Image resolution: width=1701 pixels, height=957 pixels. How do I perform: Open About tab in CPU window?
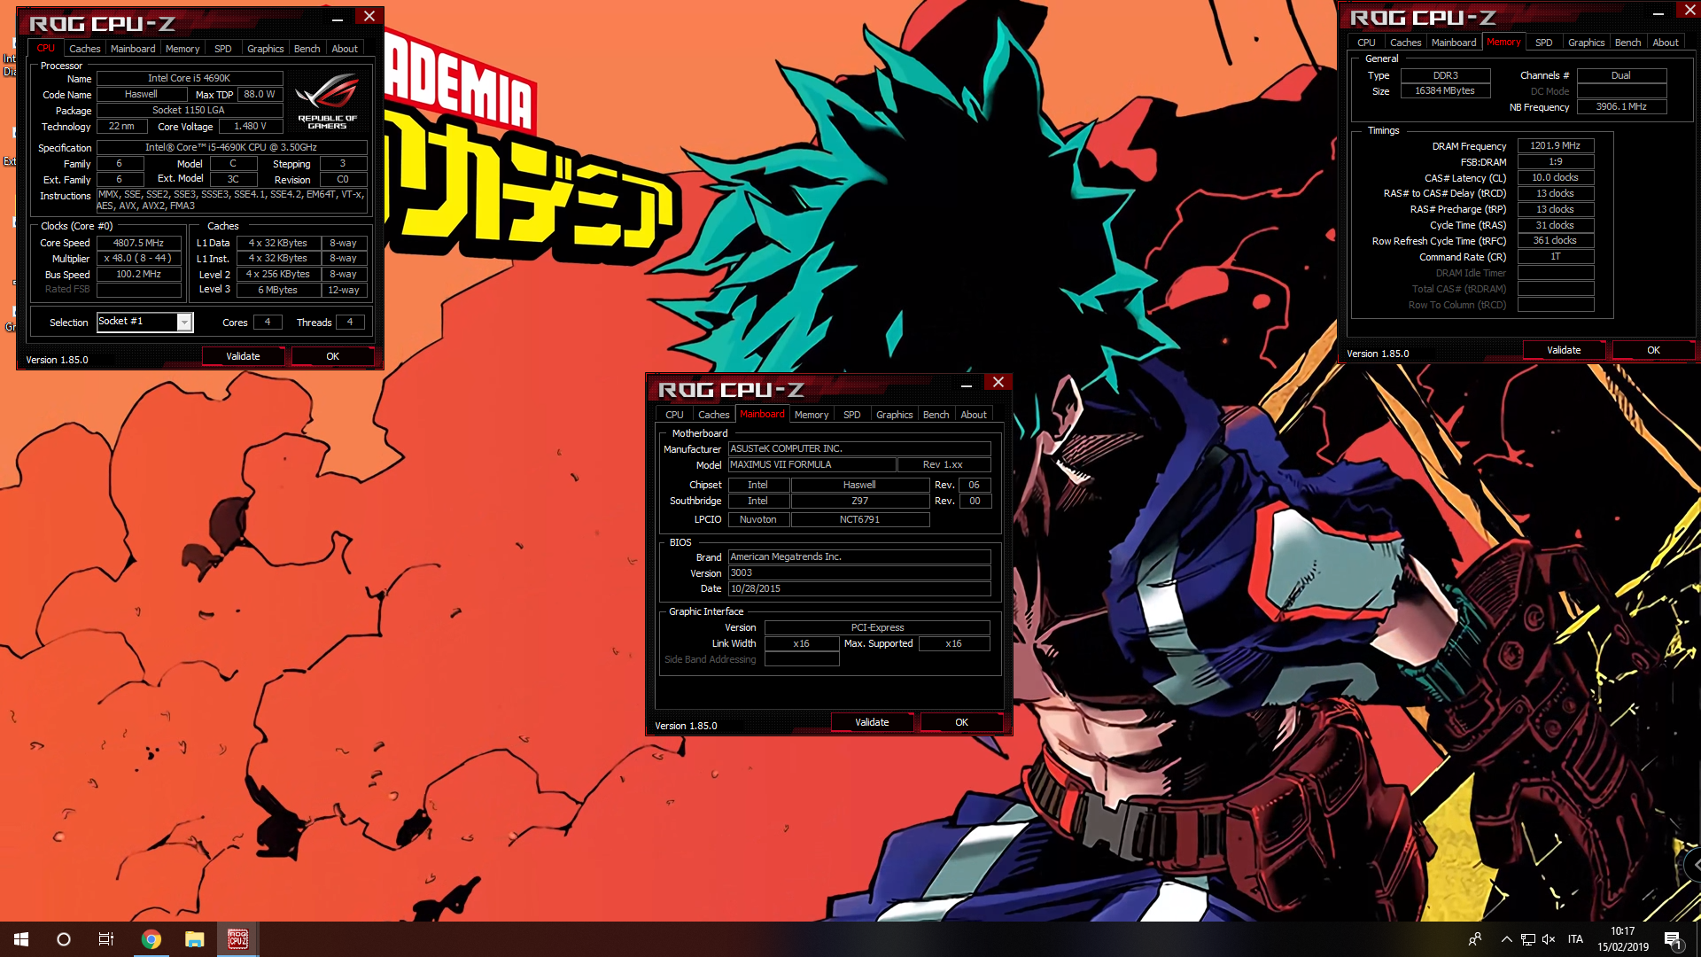[x=345, y=49]
